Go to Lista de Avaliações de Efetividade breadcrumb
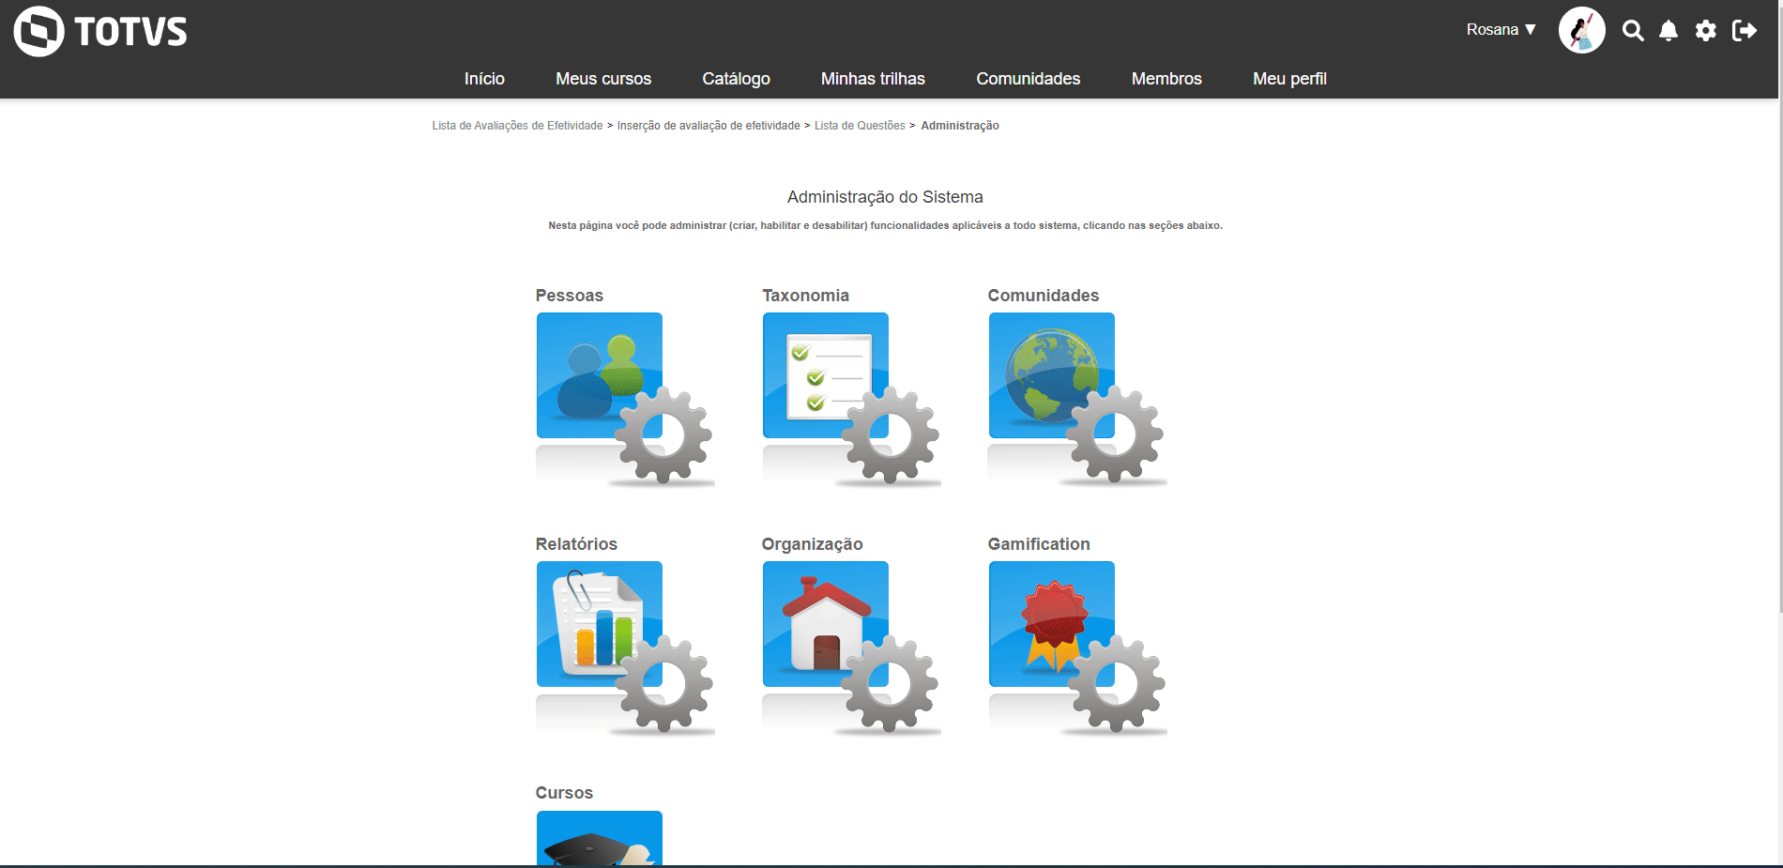 tap(517, 126)
